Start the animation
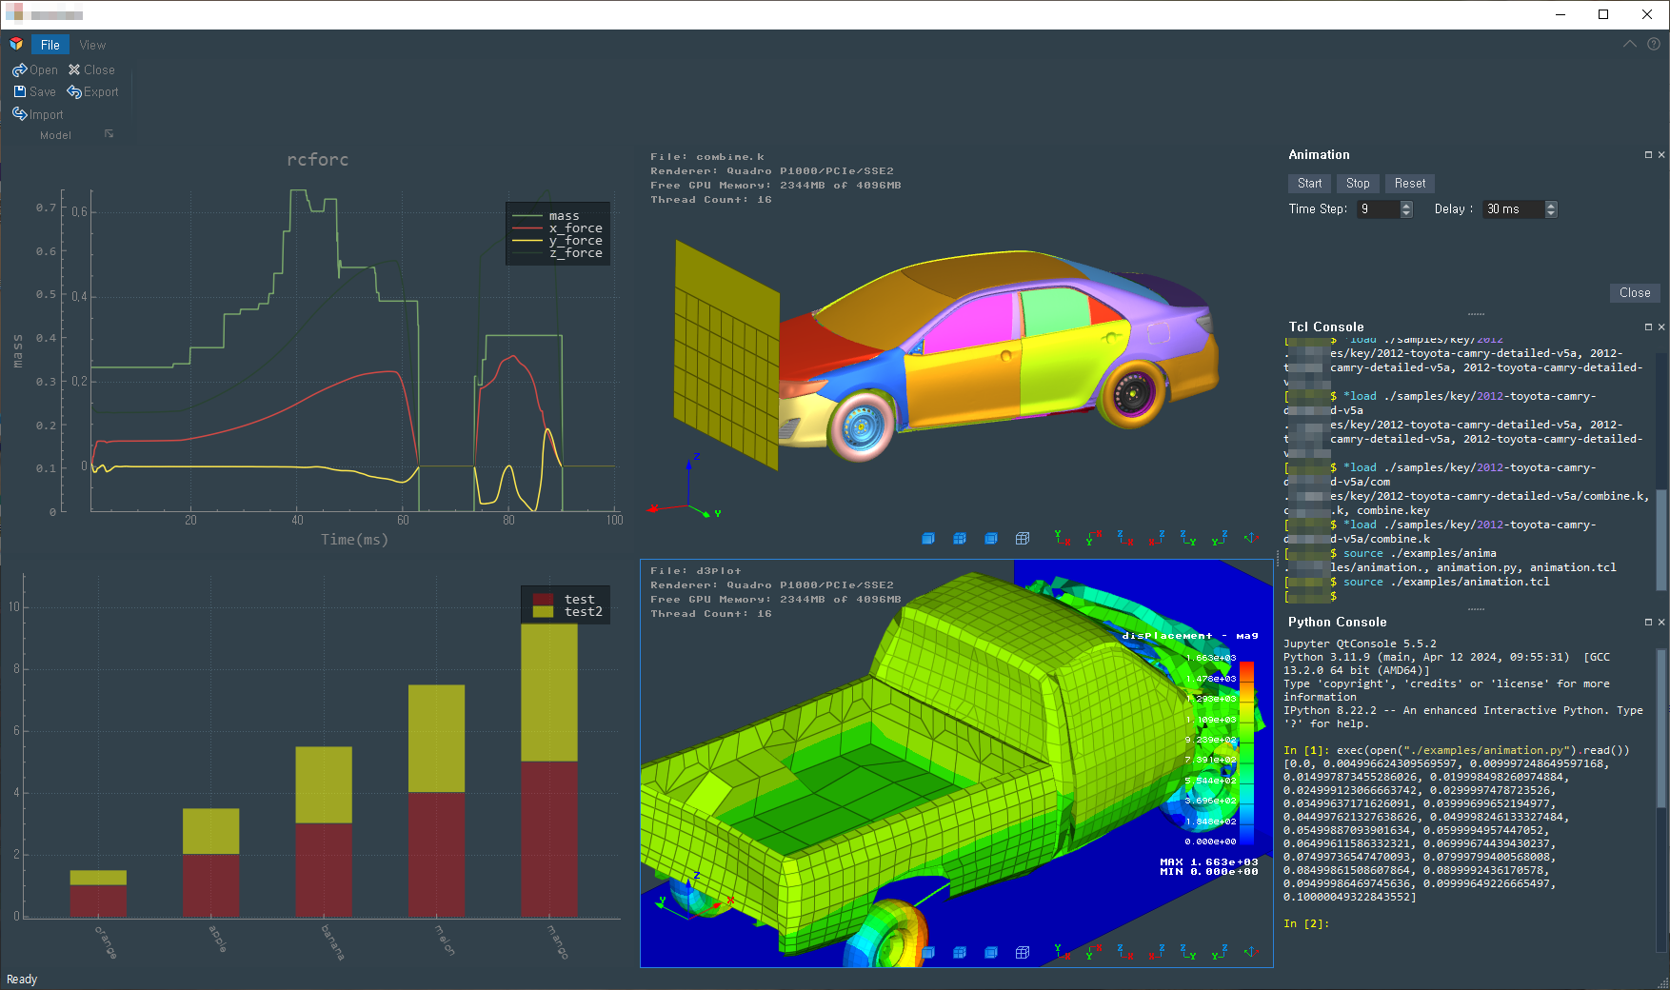This screenshot has height=990, width=1670. click(1309, 184)
